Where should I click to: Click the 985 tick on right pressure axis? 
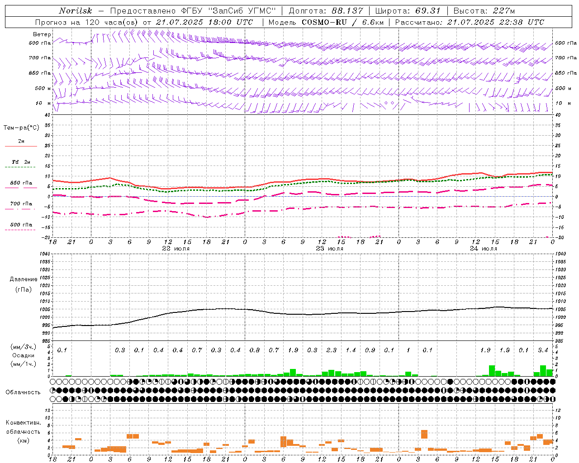[x=560, y=341]
